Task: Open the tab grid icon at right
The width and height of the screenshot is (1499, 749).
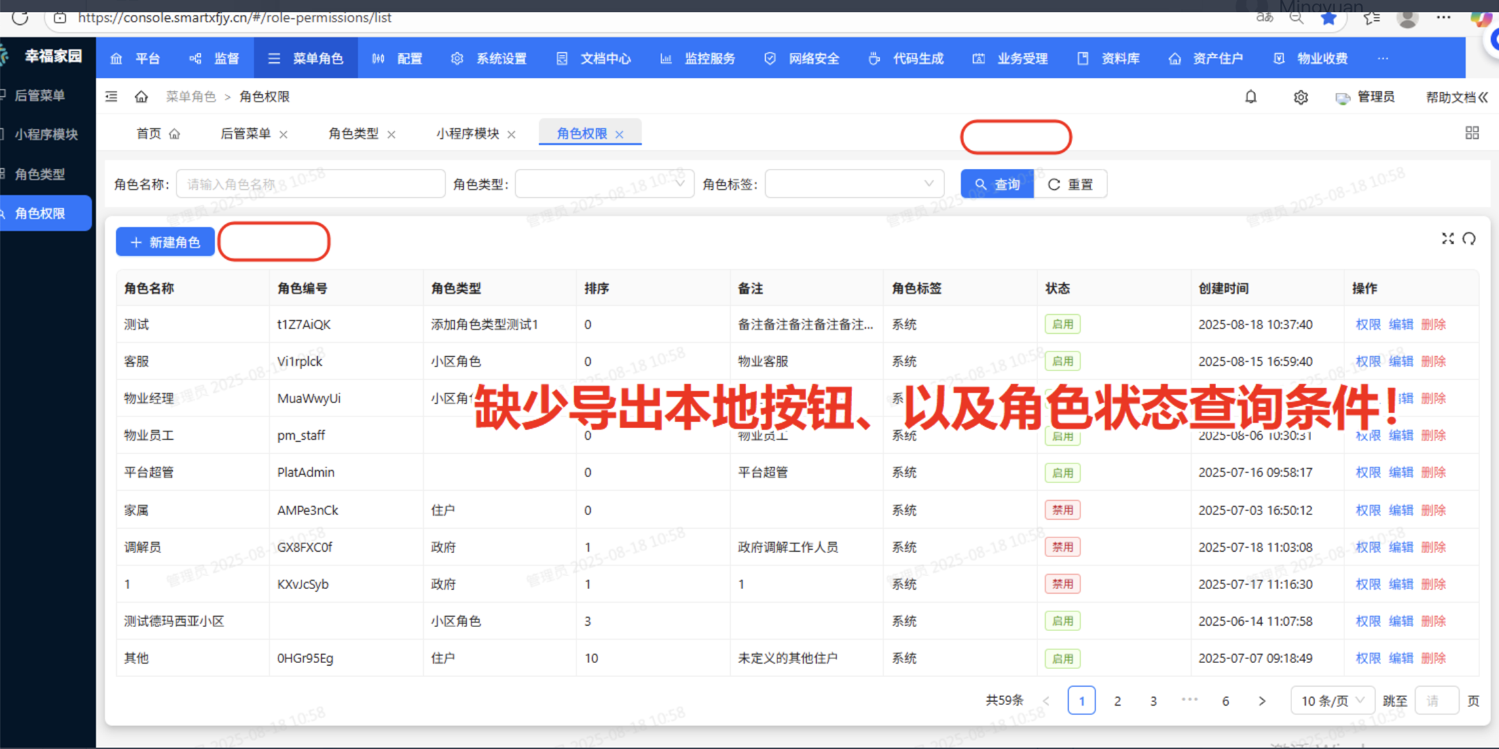Action: click(1472, 133)
